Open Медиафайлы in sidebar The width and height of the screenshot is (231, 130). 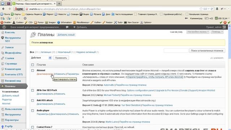(13, 53)
